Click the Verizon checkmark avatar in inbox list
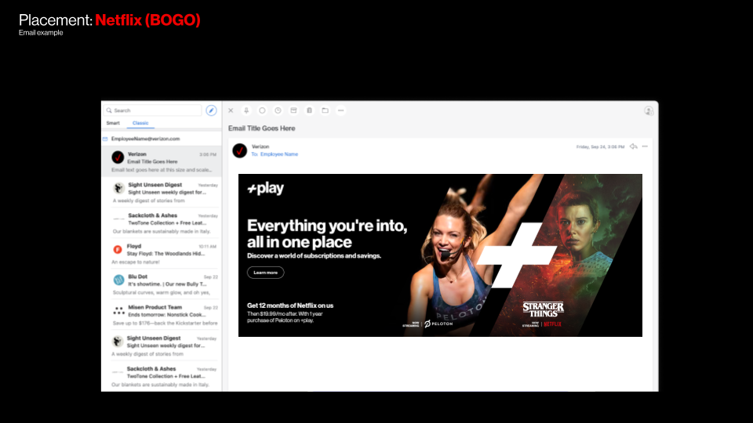753x423 pixels. point(118,157)
